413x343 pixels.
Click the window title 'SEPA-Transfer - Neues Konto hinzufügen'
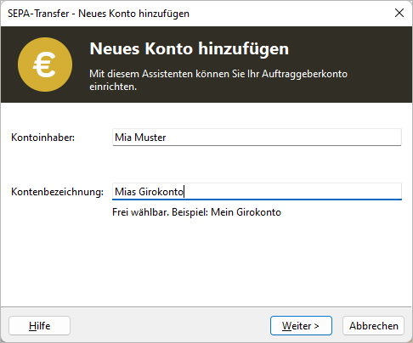[99, 14]
